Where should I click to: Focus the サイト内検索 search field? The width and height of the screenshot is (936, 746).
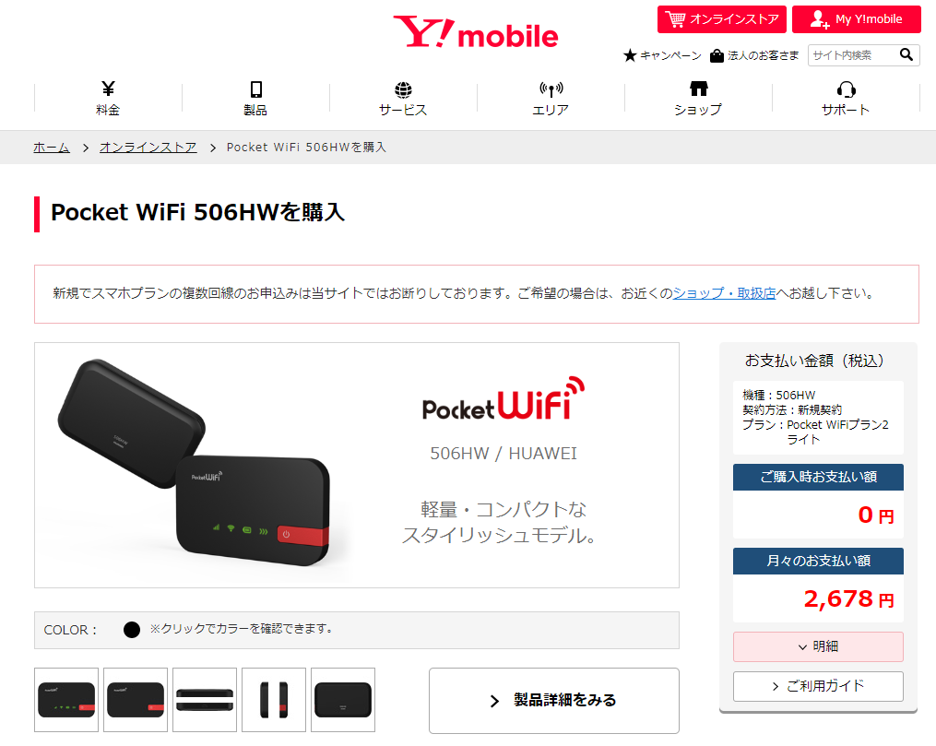[852, 55]
